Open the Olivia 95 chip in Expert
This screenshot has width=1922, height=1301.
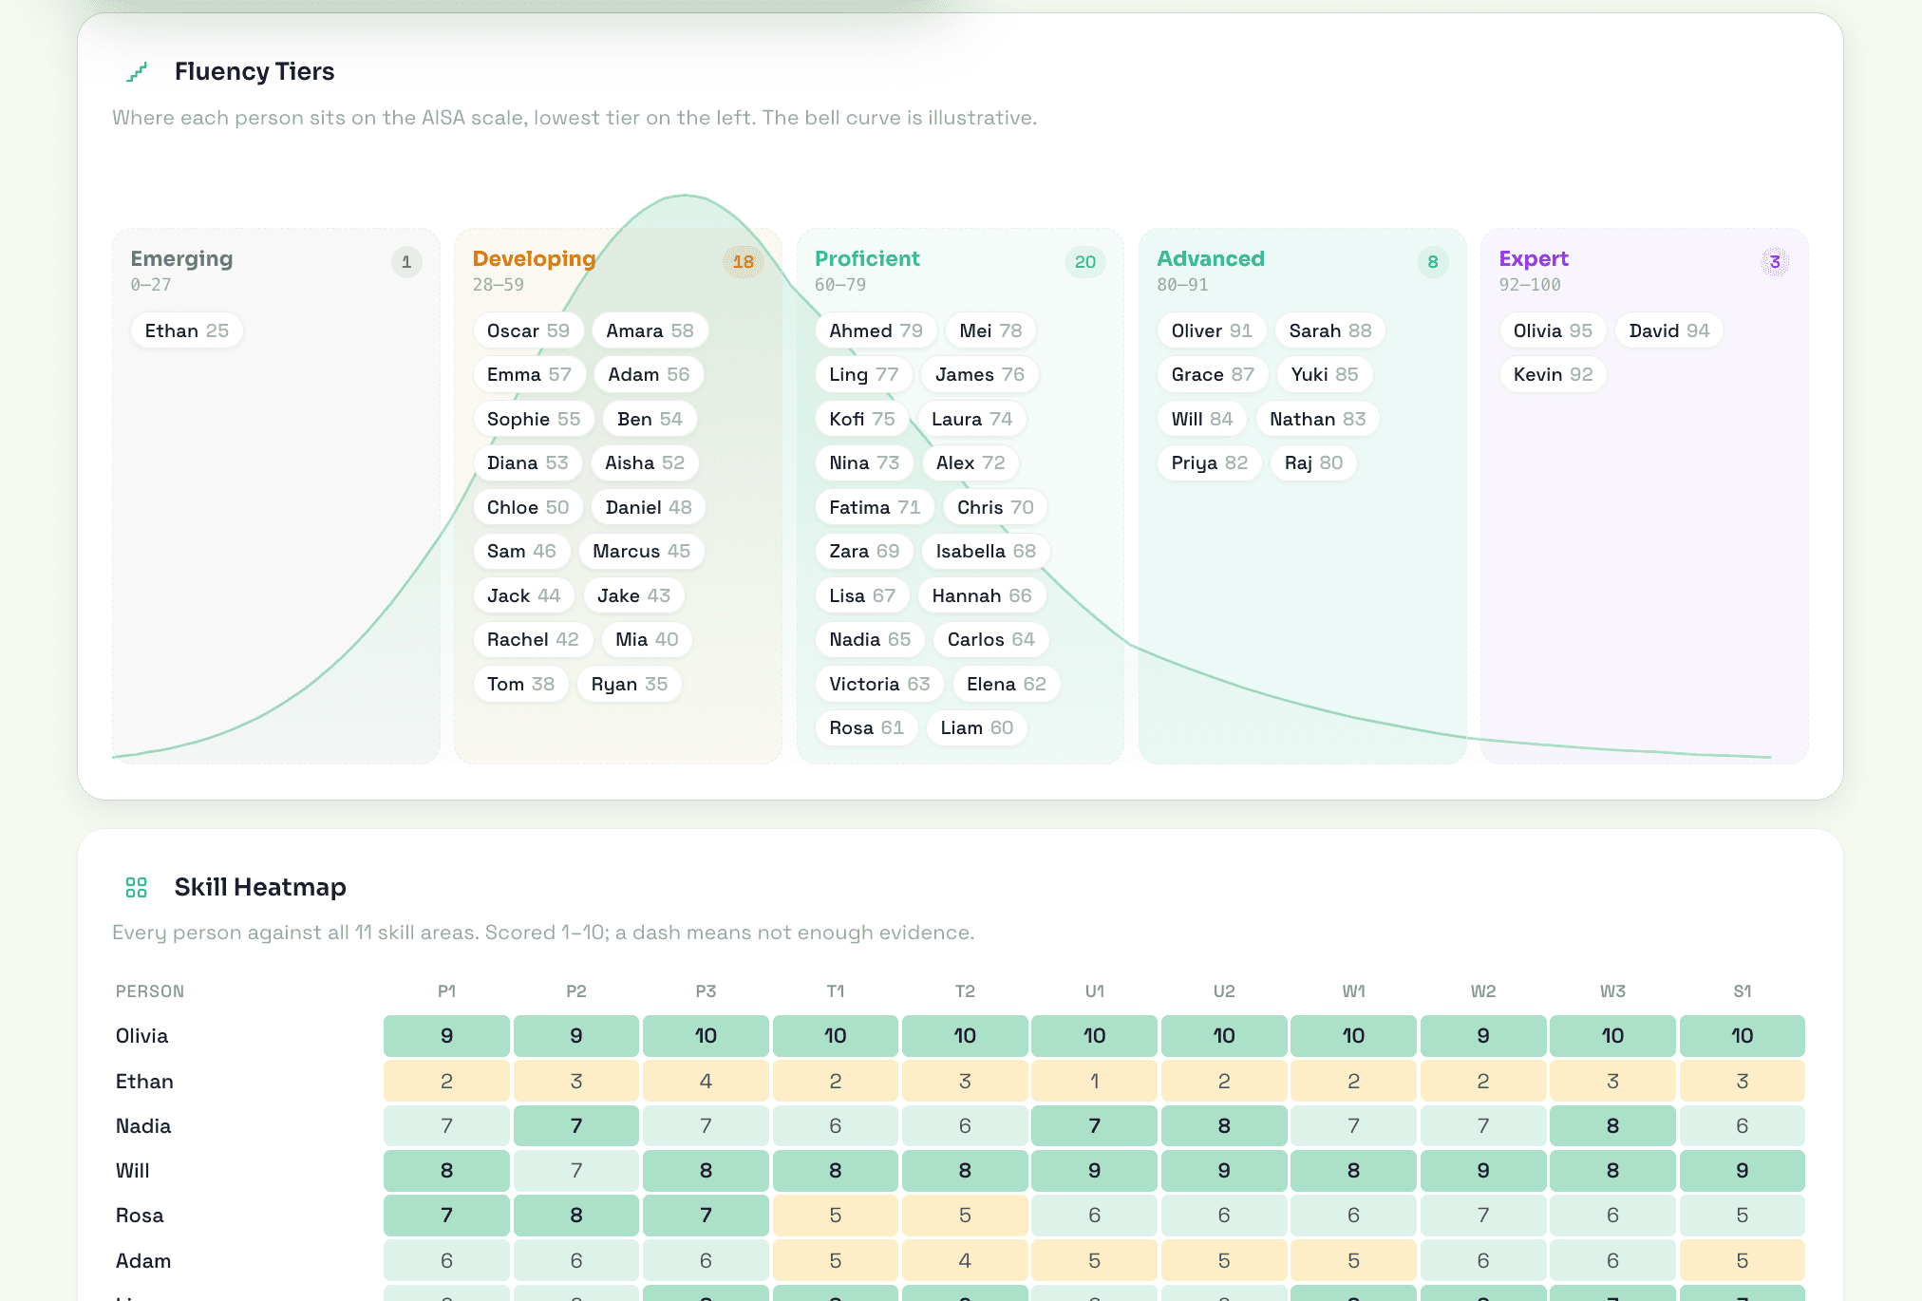[x=1553, y=330]
